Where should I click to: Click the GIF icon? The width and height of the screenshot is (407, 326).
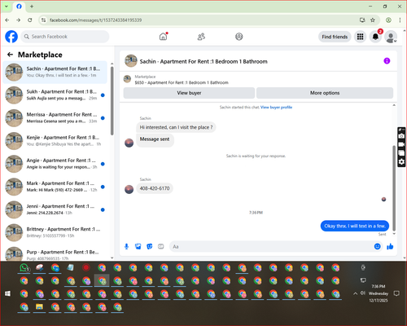coord(161,246)
